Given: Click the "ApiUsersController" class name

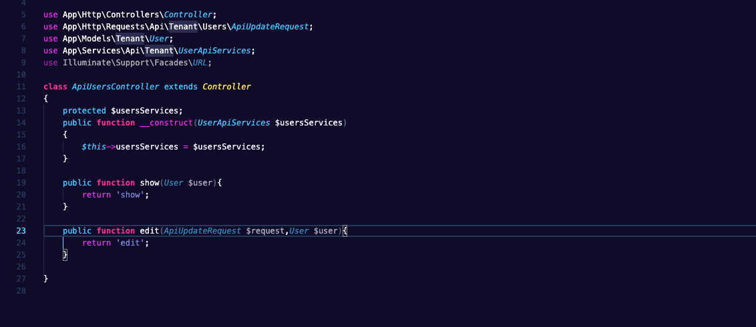Looking at the screenshot, I should pos(116,87).
